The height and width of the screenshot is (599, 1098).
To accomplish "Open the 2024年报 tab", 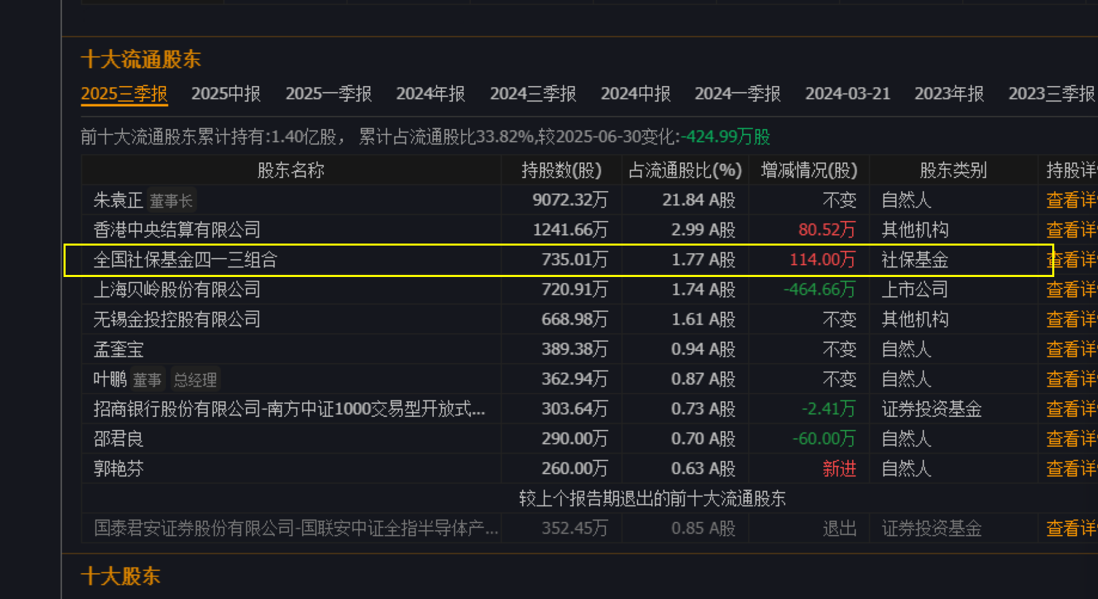I will [430, 93].
